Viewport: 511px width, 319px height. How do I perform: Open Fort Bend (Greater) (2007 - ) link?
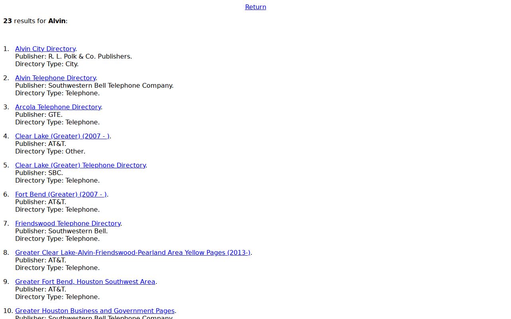pyautogui.click(x=61, y=194)
